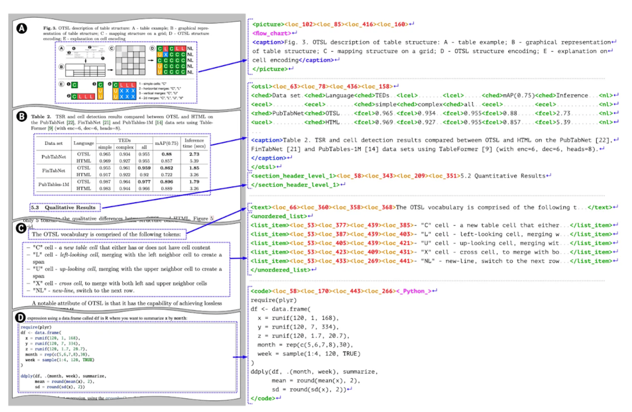Select 'The OTSL vocabulary is comprised' sentence on page

pos(106,234)
